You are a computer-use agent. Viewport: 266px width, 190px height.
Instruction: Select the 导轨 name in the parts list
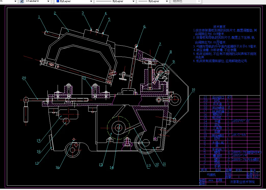(x=217, y=163)
